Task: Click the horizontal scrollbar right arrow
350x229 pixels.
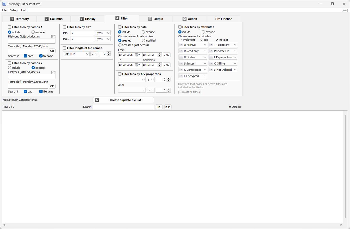Action: click(x=341, y=225)
